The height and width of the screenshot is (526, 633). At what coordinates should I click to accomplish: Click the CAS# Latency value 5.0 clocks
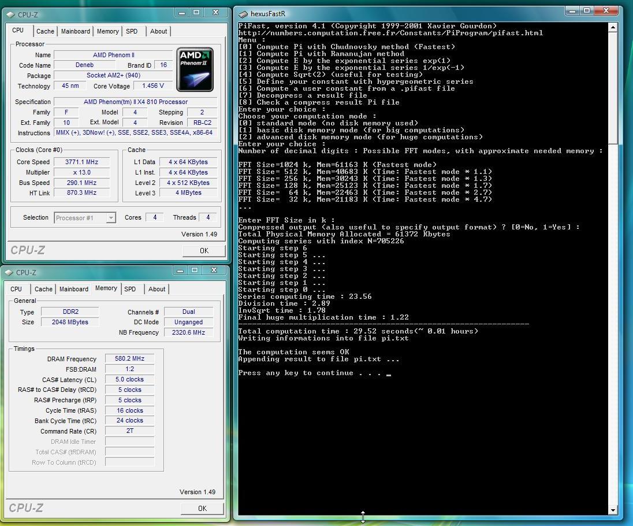click(x=129, y=380)
